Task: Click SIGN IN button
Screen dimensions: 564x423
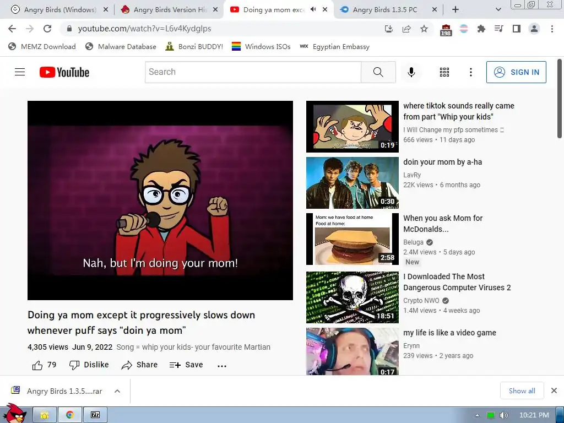Action: point(516,72)
